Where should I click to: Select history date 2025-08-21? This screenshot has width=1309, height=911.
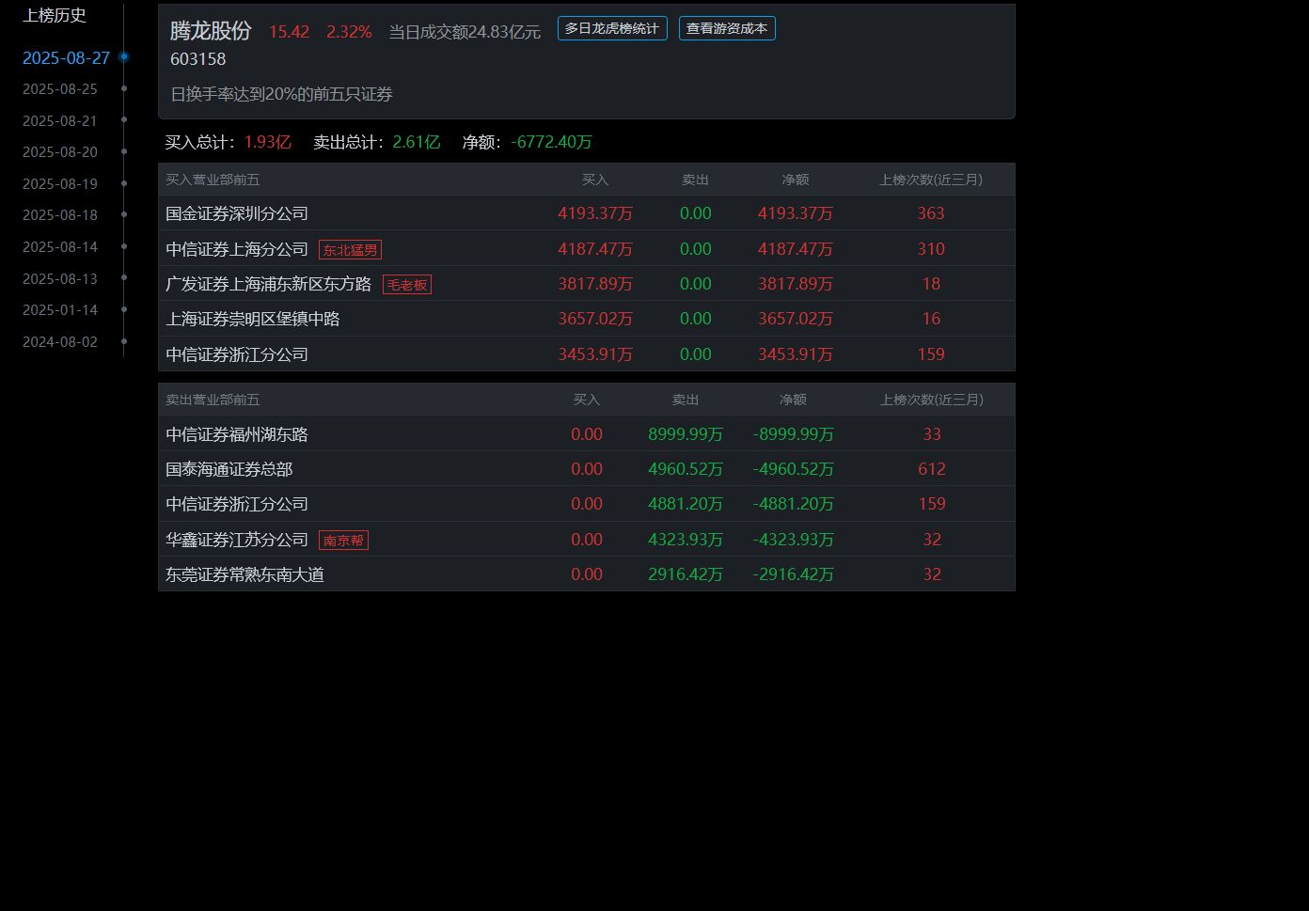pyautogui.click(x=60, y=121)
